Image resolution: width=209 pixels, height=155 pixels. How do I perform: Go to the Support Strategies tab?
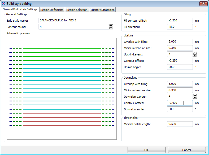pyautogui.click(x=102, y=10)
